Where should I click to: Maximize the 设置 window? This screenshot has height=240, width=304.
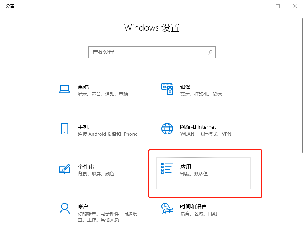(x=278, y=6)
